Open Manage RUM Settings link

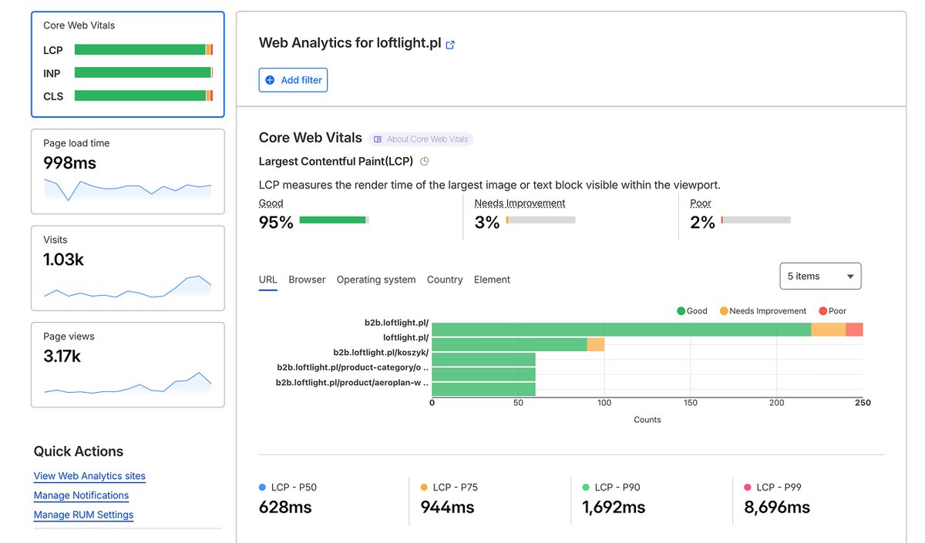(83, 515)
